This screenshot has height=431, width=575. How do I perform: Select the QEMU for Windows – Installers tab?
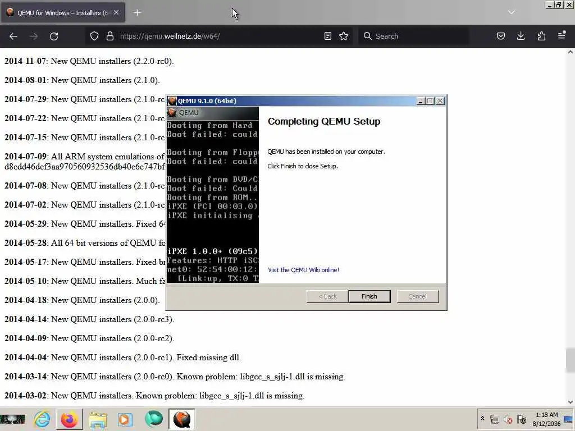point(62,12)
